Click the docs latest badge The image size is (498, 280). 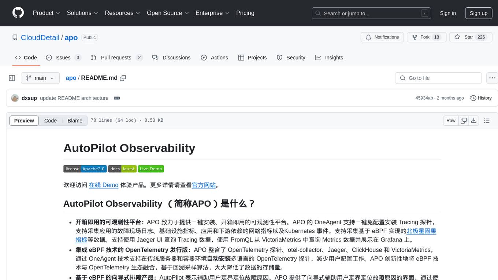click(122, 169)
